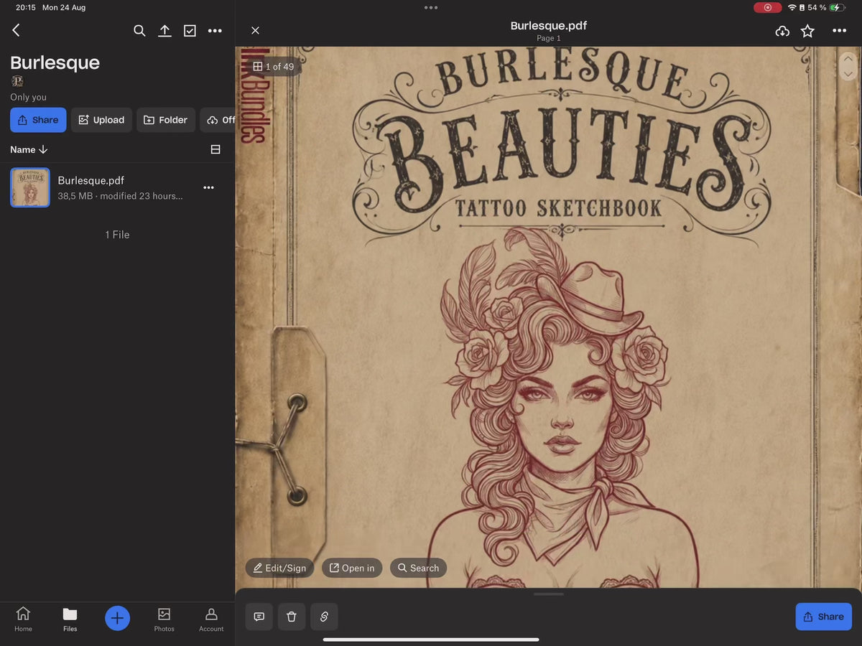
Task: Click Edit/Sign button
Action: click(x=279, y=568)
